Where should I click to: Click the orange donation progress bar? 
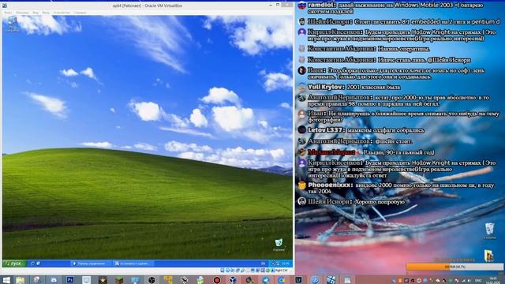pyautogui.click(x=454, y=267)
